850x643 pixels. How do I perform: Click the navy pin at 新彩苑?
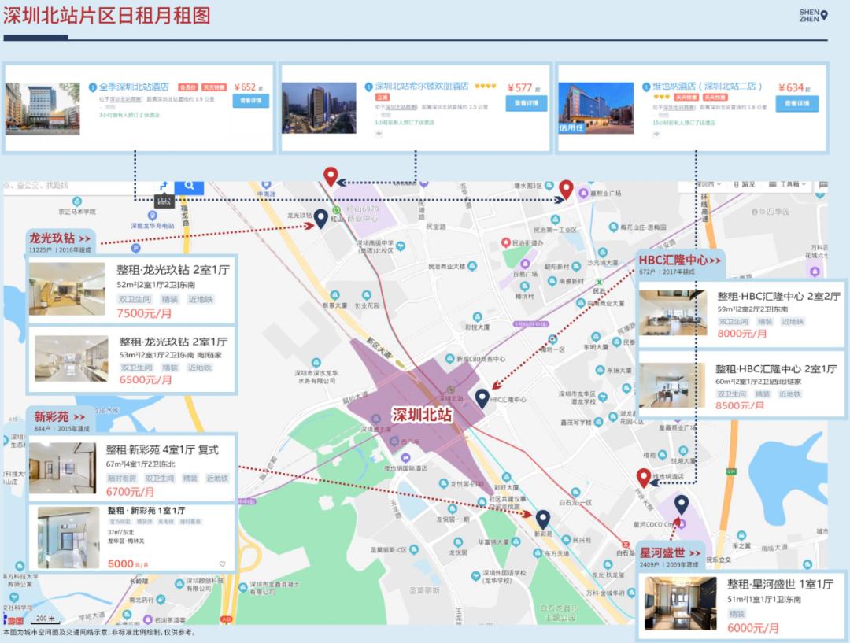[x=542, y=519]
